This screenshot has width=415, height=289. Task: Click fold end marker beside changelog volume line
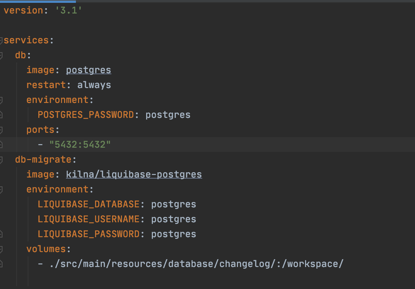[x=1, y=264]
